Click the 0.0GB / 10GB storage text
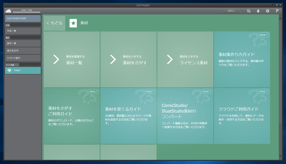 click(26, 10)
